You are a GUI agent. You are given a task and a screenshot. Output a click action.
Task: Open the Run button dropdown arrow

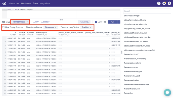119,22
